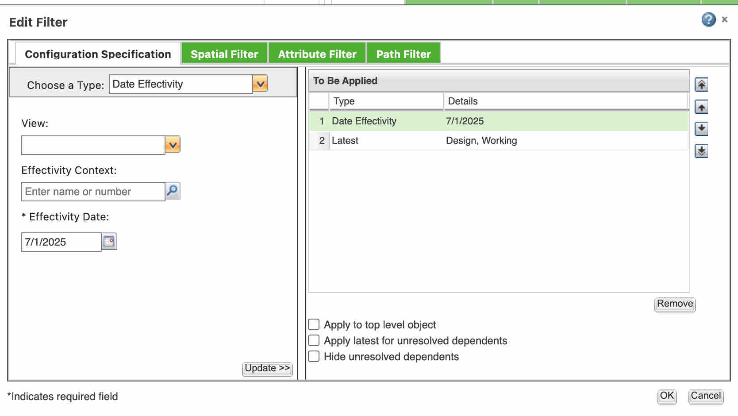
Task: Click the move up arrow icon
Action: 701,107
